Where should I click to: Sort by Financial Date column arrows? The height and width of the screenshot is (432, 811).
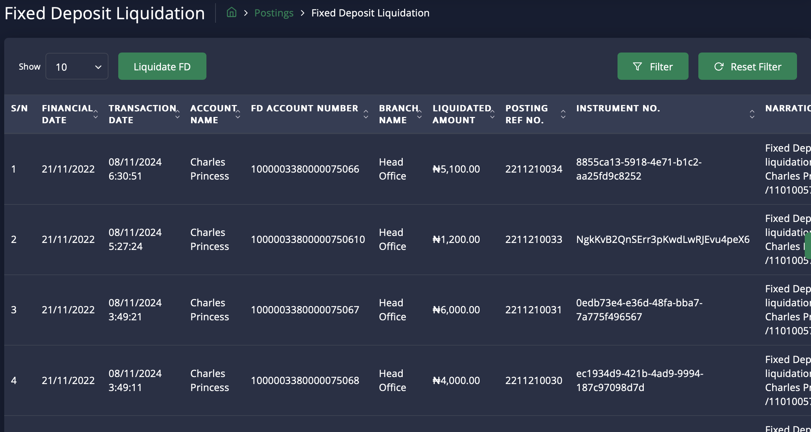[x=96, y=114]
